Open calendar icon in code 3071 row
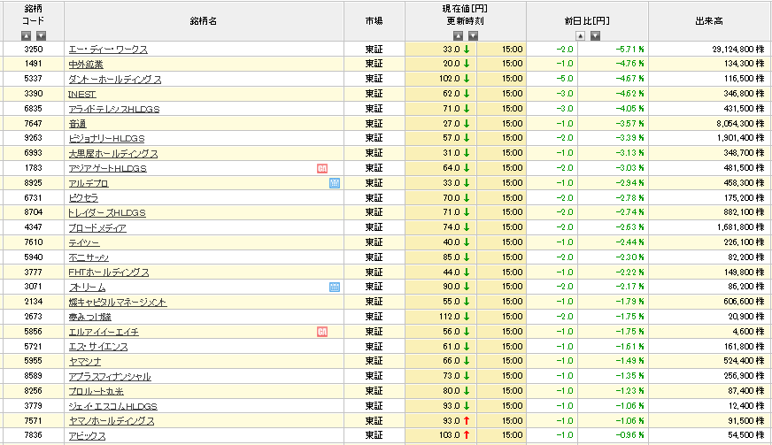The height and width of the screenshot is (445, 772). coord(335,287)
